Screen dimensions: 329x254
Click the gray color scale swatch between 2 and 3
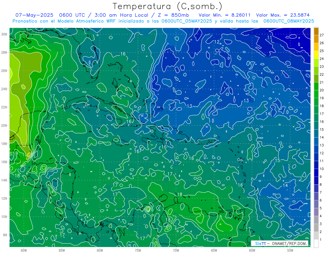316,228
